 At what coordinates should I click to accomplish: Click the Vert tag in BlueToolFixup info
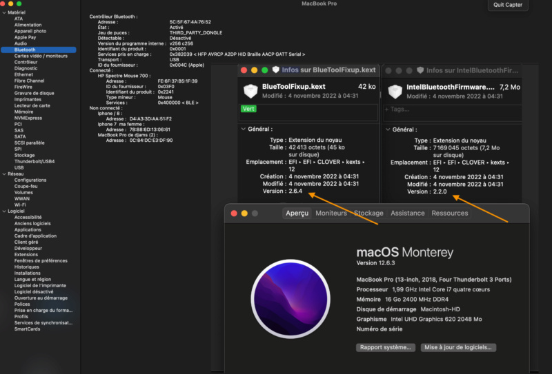pos(248,109)
